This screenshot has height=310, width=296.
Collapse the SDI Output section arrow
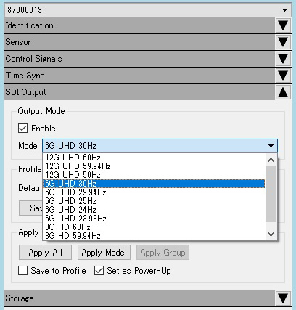coord(283,92)
